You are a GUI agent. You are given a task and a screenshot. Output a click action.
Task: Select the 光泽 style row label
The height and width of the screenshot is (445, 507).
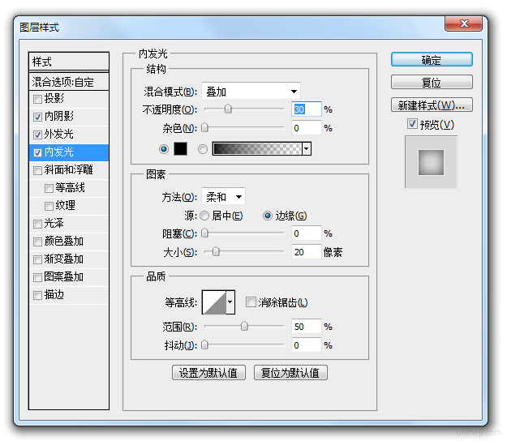[x=54, y=223]
